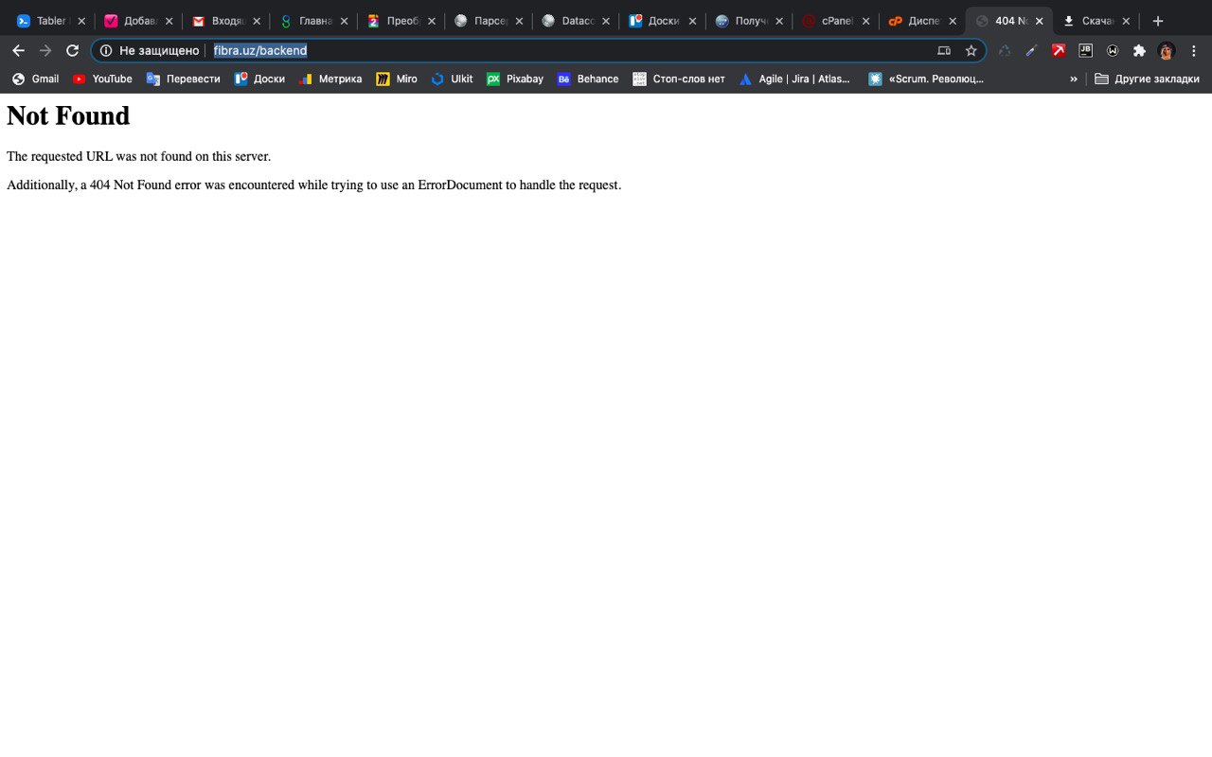
Task: Click the cast/device icon in address bar
Action: 944,51
